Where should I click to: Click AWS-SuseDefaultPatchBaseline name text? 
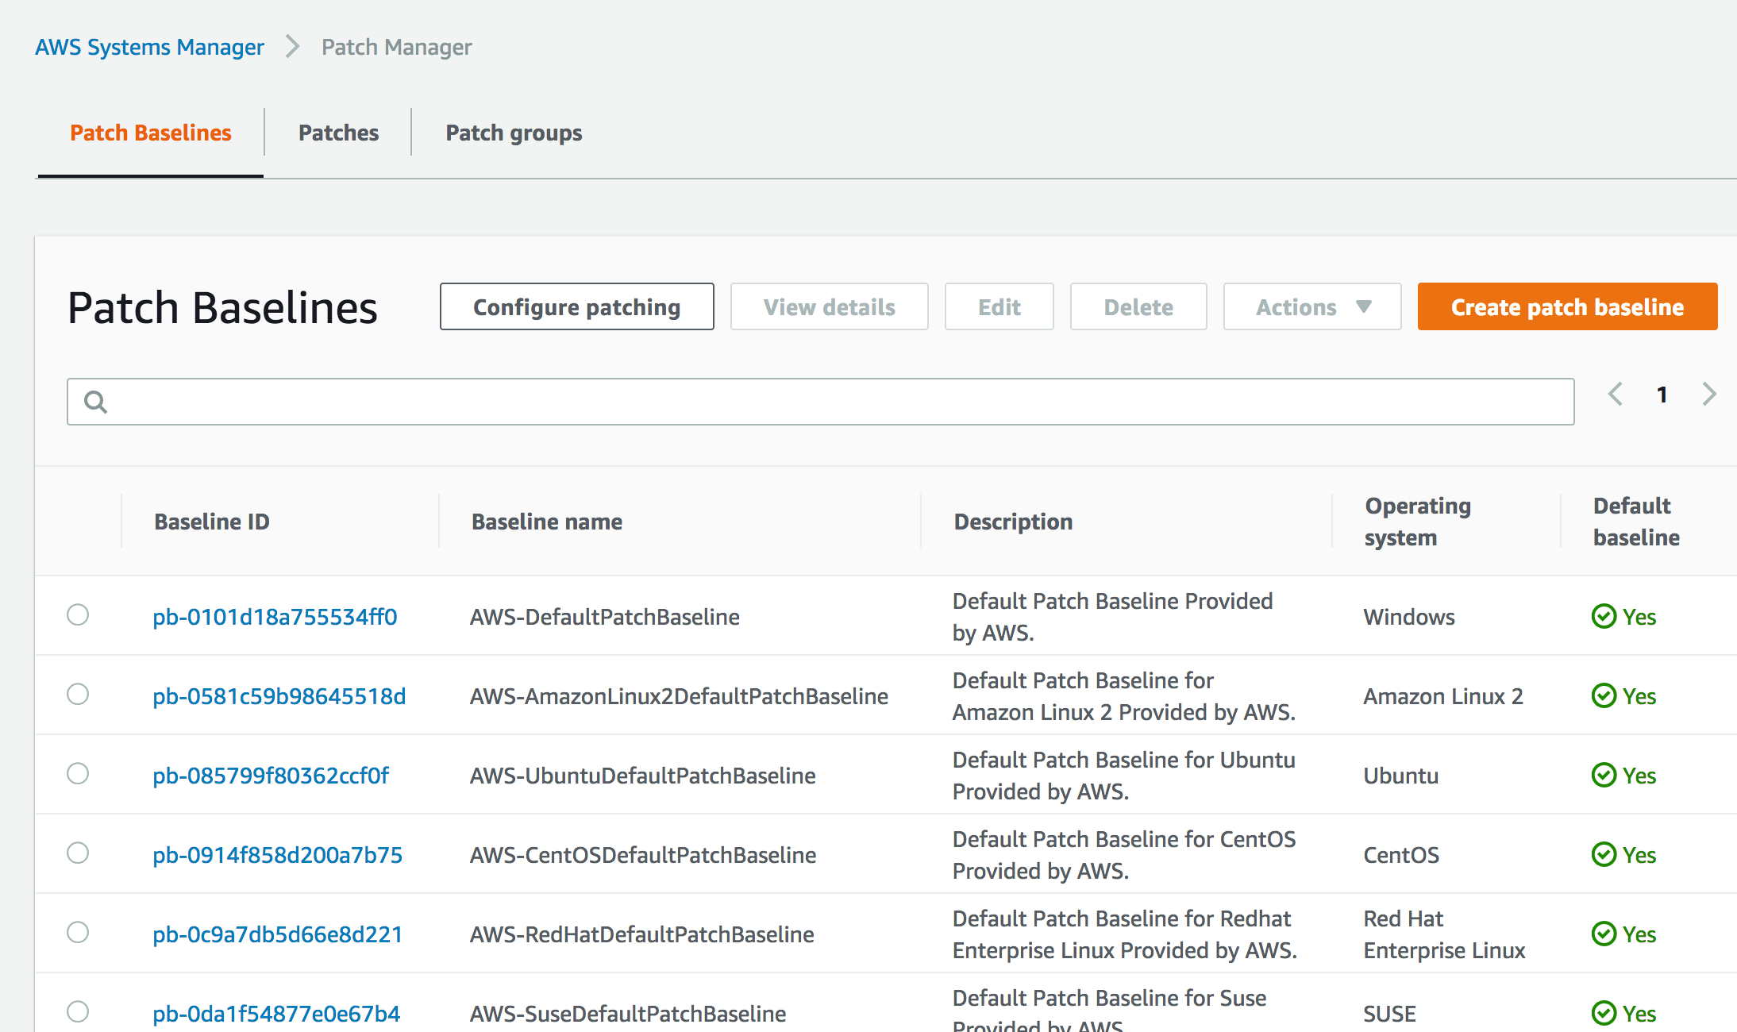(628, 1014)
